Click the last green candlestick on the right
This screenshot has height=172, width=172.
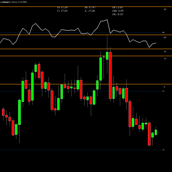coord(156,132)
